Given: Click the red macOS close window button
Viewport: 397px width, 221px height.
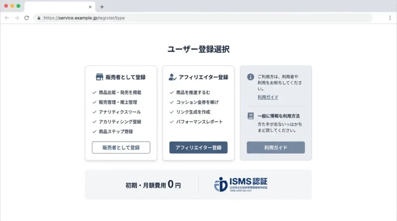Looking at the screenshot, I should (6, 6).
